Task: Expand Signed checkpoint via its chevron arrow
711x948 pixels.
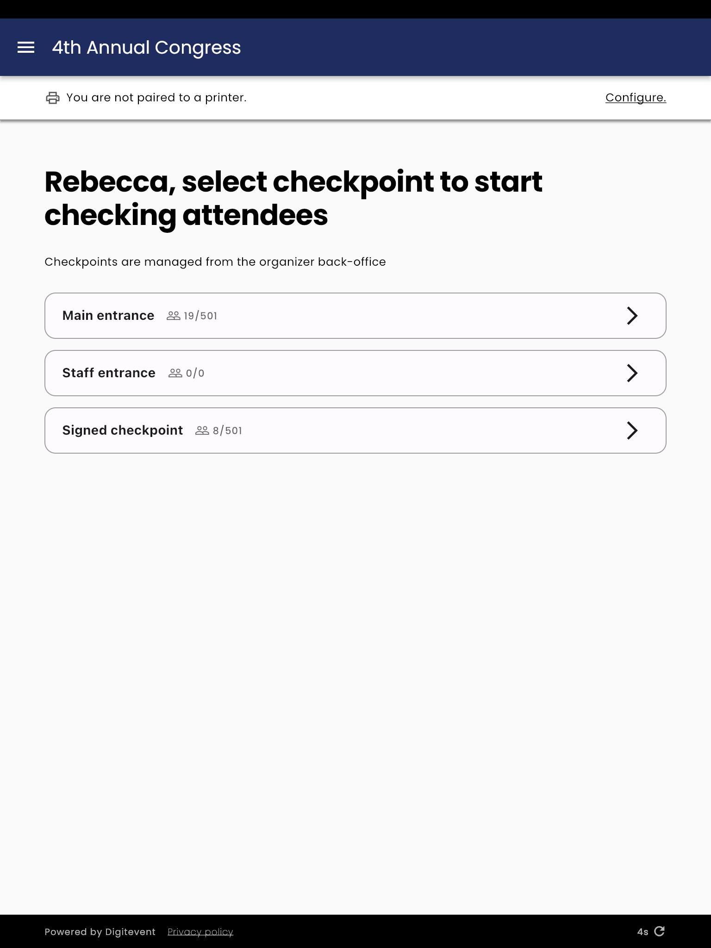Action: point(632,430)
